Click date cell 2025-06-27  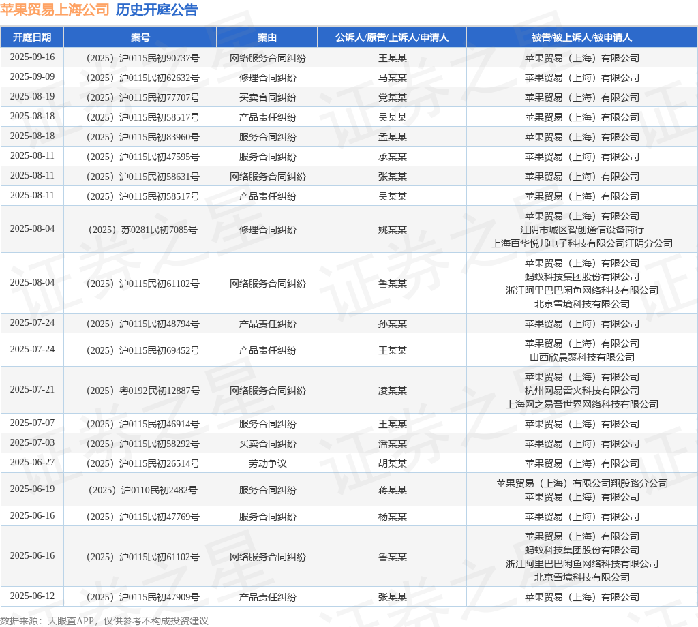[x=32, y=462]
